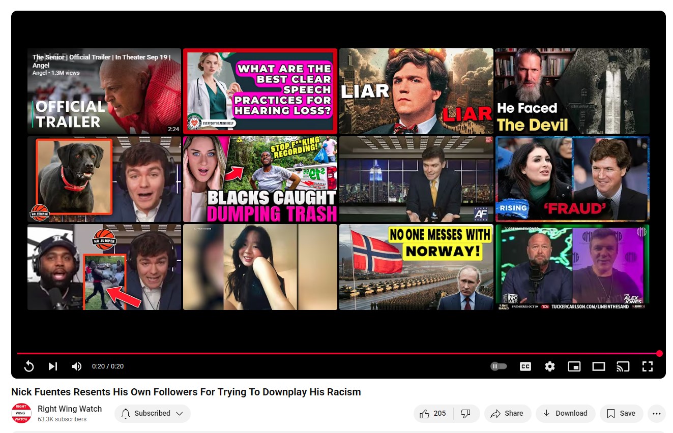Image resolution: width=673 pixels, height=433 pixels.
Task: Open No One Messes With Norway video
Action: click(x=416, y=267)
